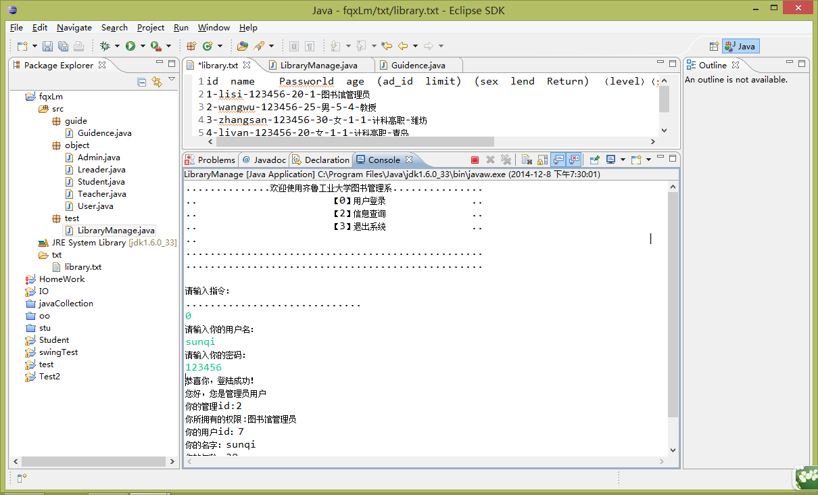Click the console input line 'sunqi'

click(x=200, y=342)
